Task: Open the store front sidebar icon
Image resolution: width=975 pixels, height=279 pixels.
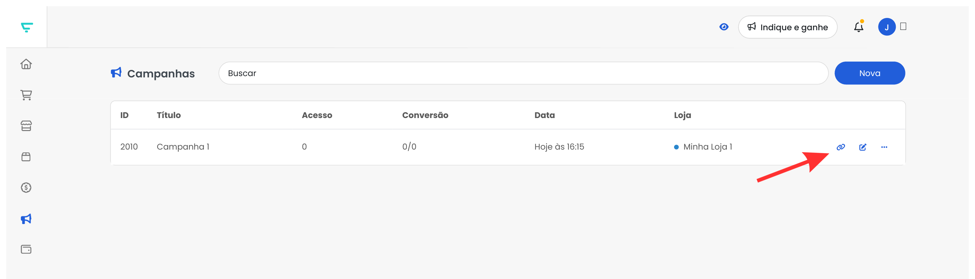Action: (26, 126)
